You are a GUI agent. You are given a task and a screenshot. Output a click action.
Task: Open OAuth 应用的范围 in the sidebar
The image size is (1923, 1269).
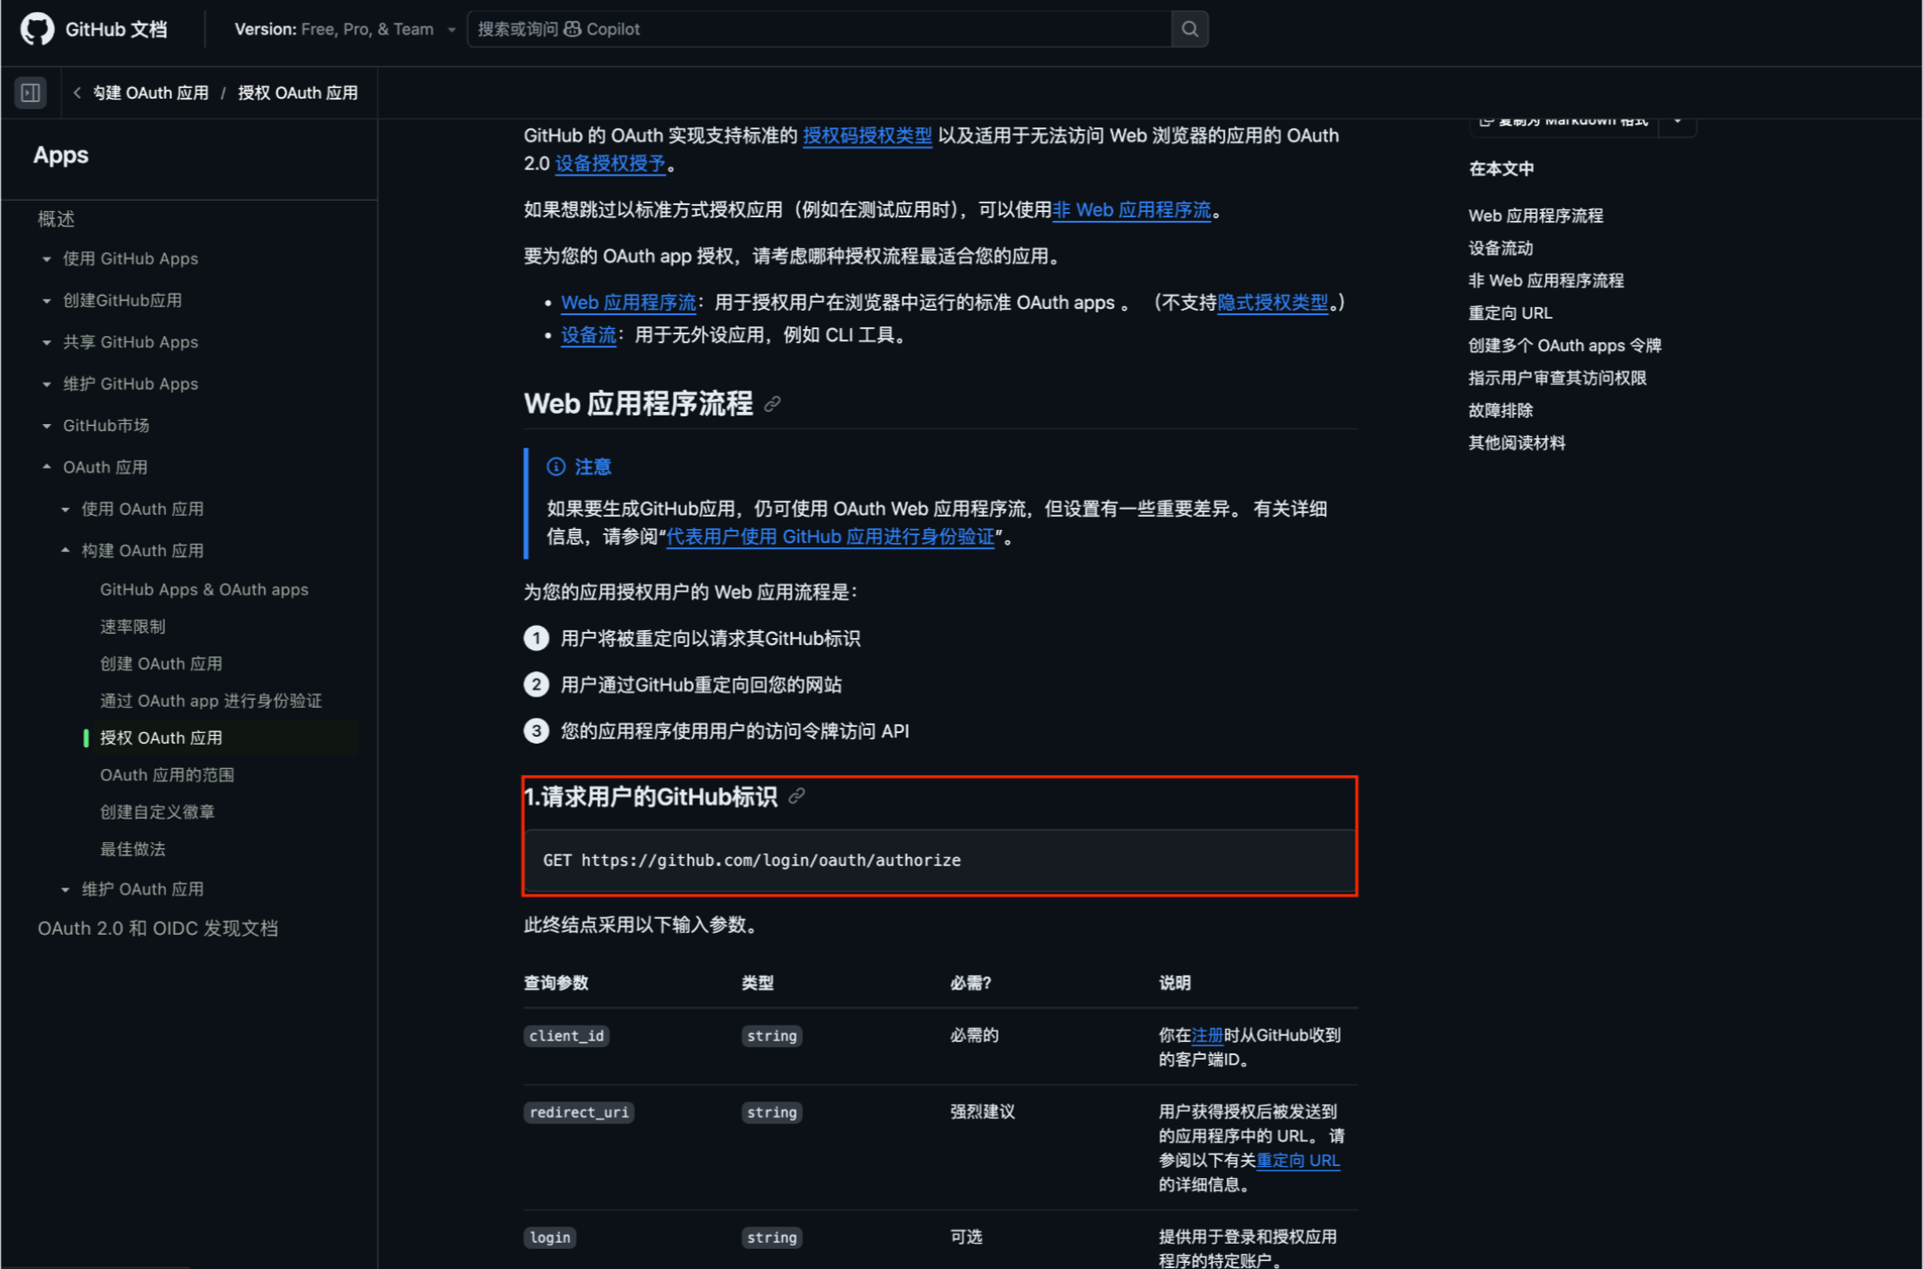click(167, 775)
